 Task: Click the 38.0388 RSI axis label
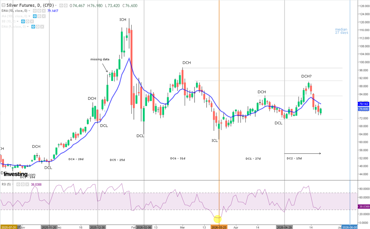[x=364, y=207]
